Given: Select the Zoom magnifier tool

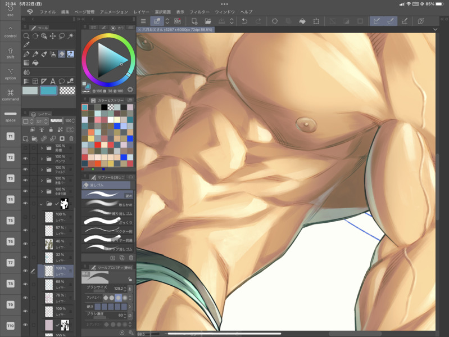Looking at the screenshot, I should click(26, 36).
